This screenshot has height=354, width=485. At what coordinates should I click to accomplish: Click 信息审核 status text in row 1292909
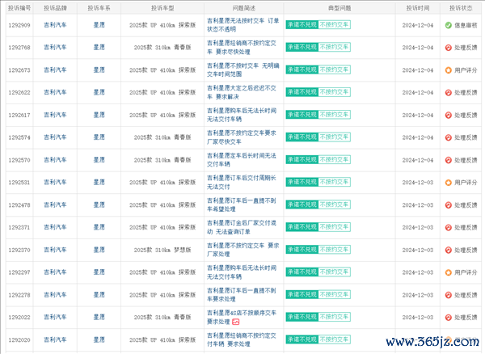[x=466, y=25]
